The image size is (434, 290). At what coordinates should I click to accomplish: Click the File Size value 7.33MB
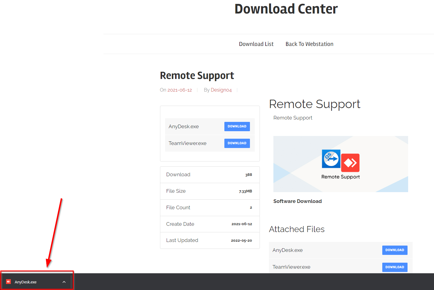click(245, 191)
